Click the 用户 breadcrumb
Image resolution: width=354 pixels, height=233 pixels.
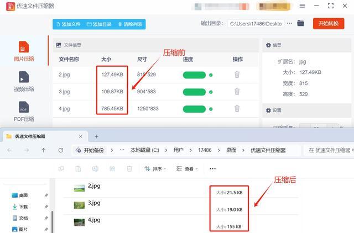(178, 150)
